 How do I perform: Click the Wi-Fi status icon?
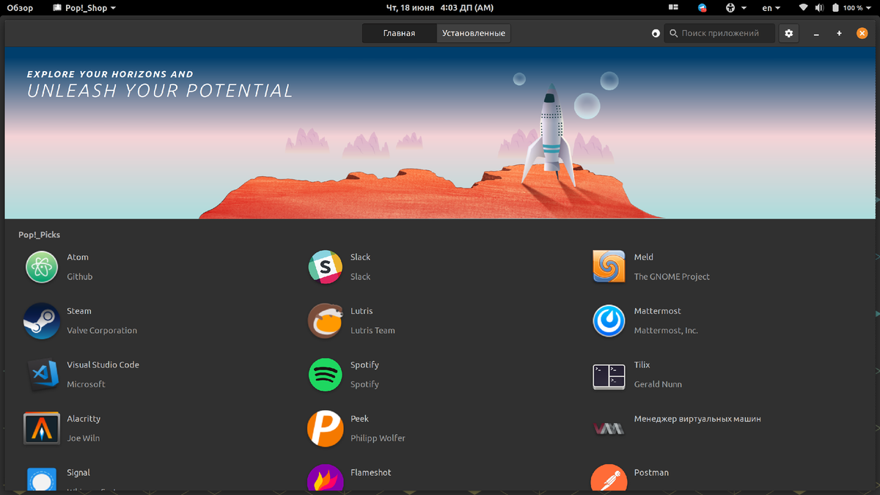[804, 8]
